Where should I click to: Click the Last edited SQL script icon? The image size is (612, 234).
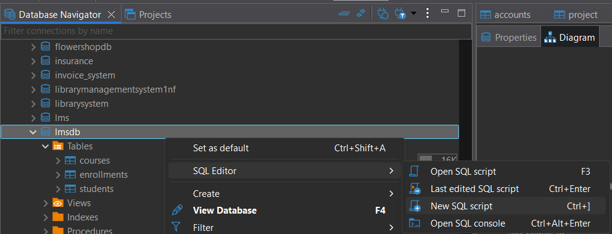pyautogui.click(x=414, y=189)
